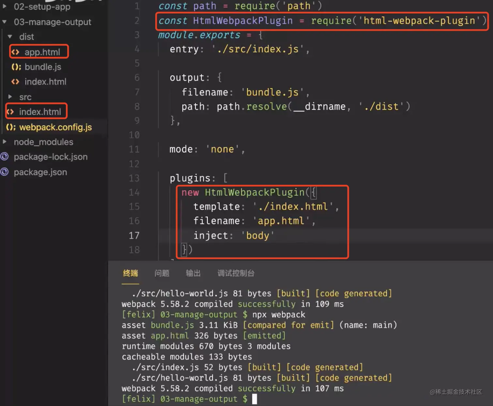Switch to the 终端 terminal tab
This screenshot has height=406, width=493.
130,273
